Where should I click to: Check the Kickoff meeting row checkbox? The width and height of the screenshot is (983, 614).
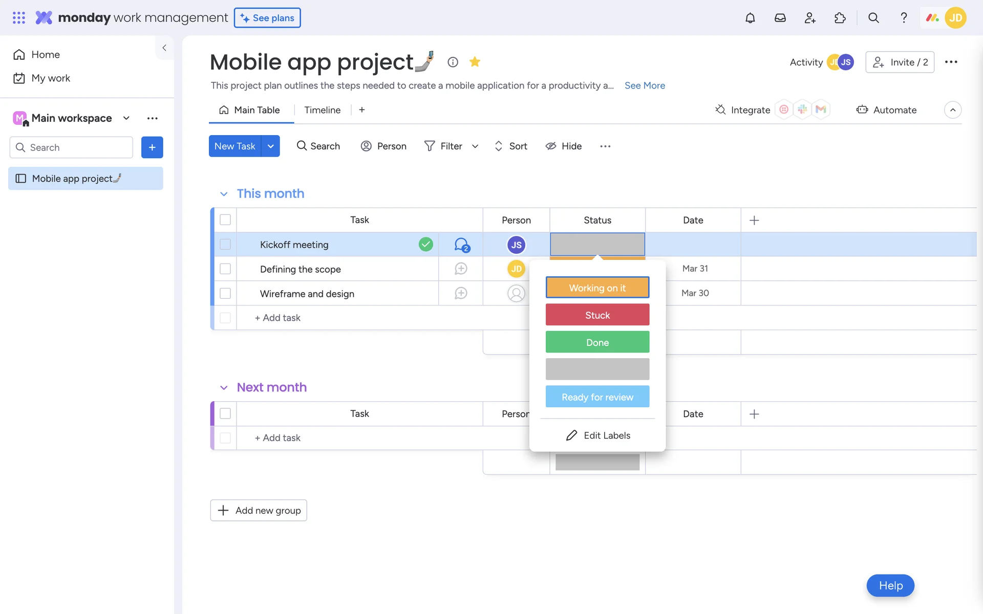point(225,245)
